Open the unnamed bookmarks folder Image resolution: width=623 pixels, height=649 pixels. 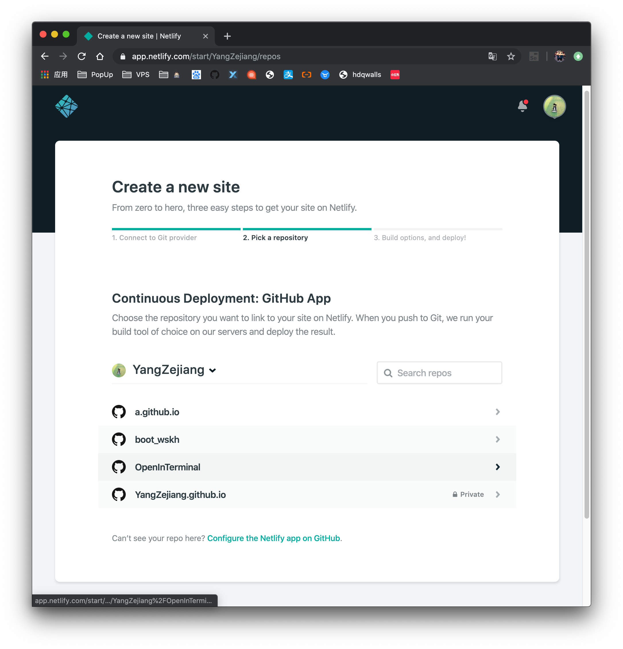(x=169, y=74)
